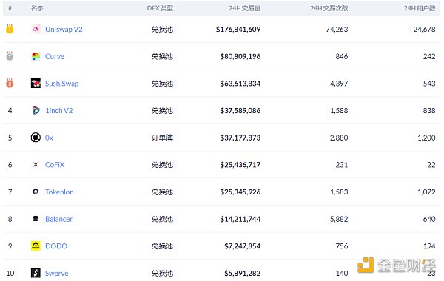
Task: Click the Tokenlon logo icon
Action: tap(36, 192)
